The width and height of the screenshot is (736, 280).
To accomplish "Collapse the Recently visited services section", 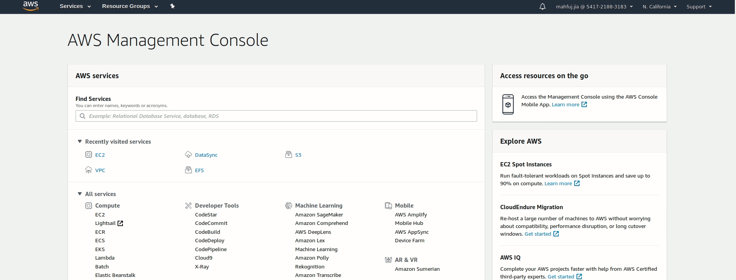I will (80, 141).
